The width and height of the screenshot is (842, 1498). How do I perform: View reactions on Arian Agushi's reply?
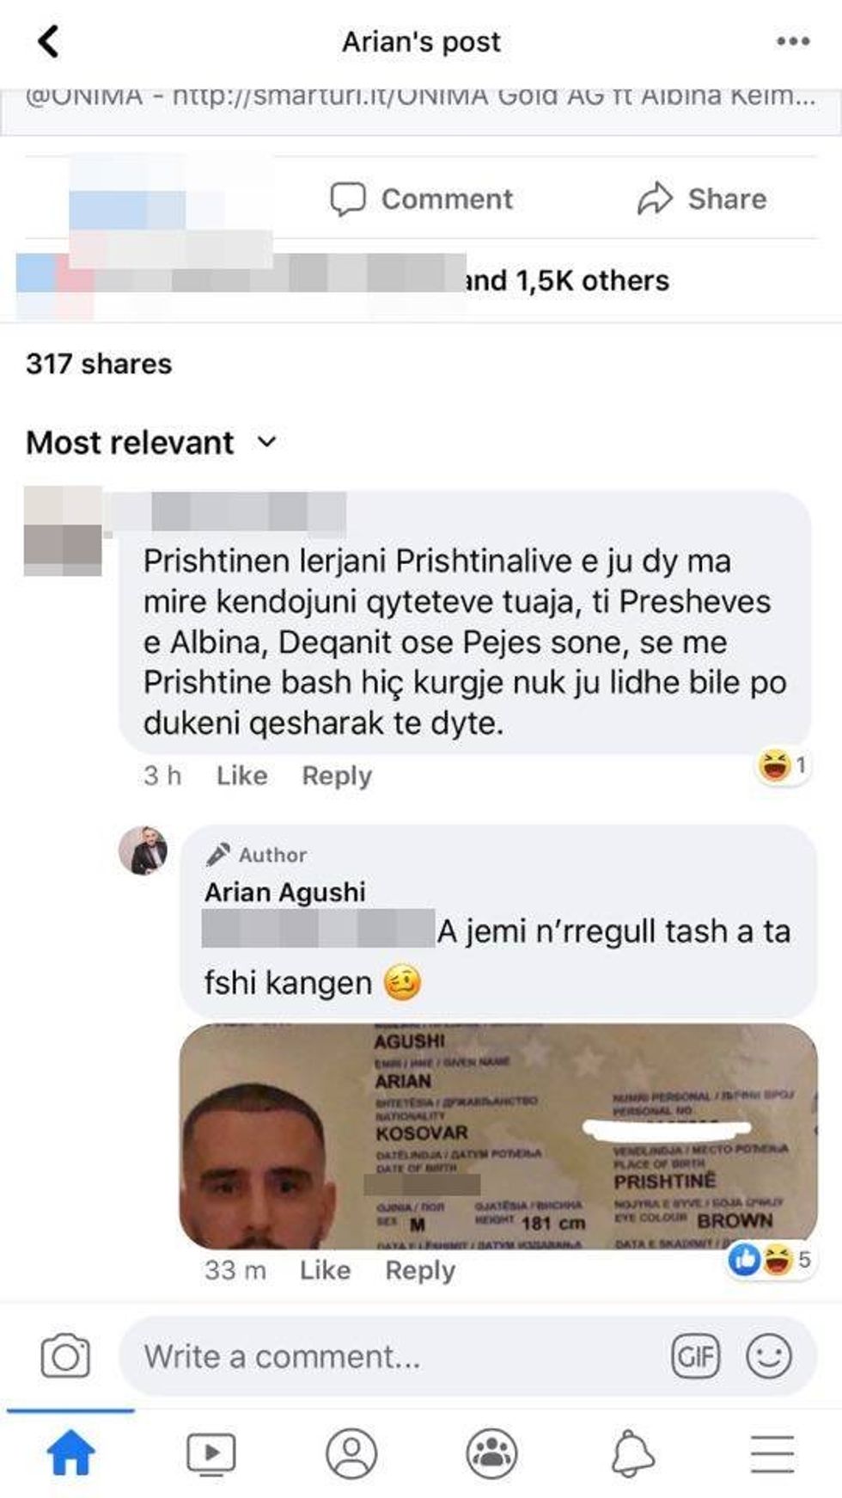coord(769,1260)
